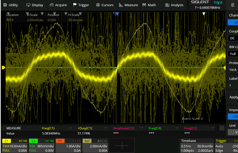Open the Utility gear menu

[x=11, y=5]
